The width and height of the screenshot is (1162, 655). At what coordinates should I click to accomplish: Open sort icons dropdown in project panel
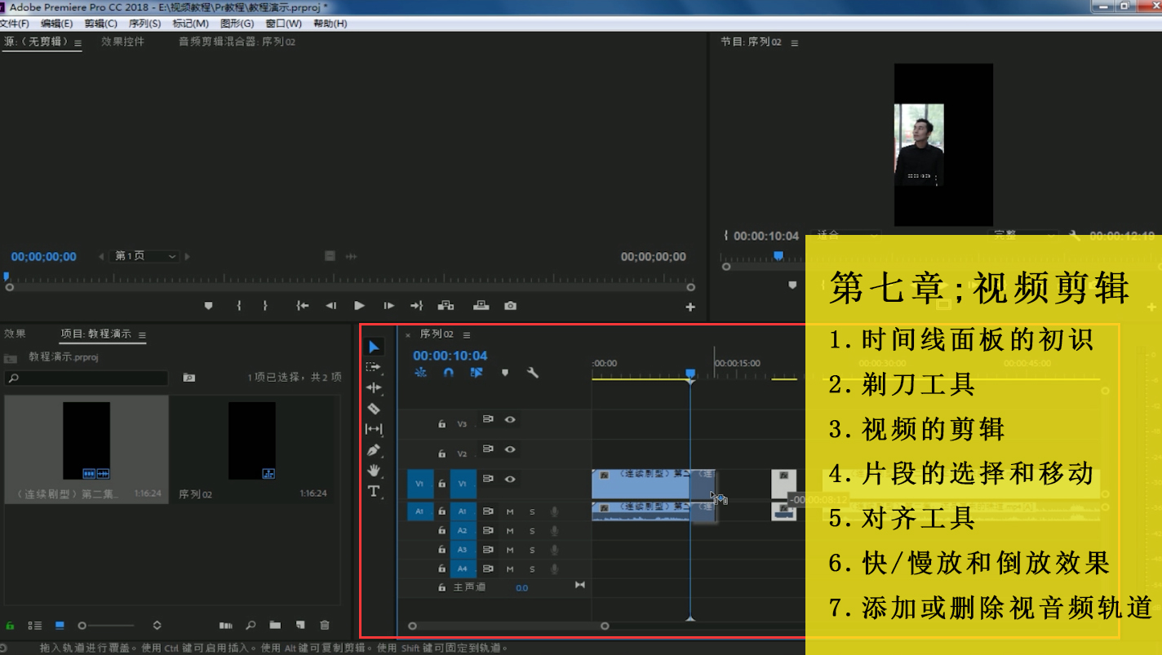click(157, 626)
